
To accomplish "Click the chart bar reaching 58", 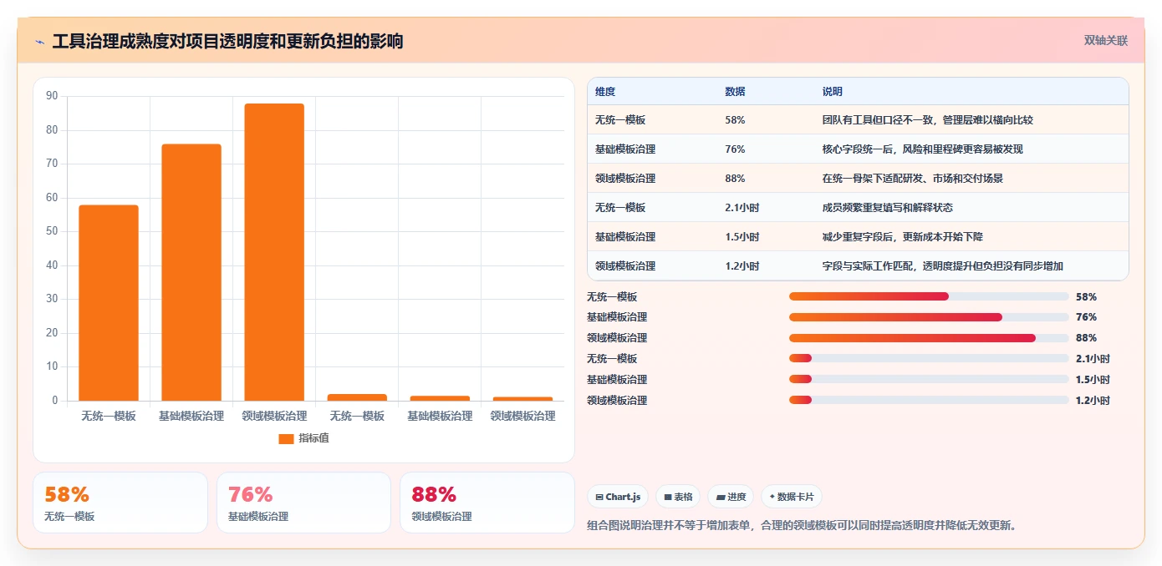I will coord(109,303).
